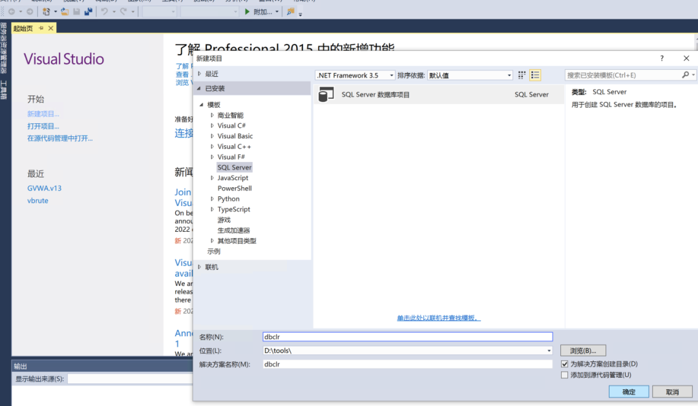698x406 pixels.
Task: Click Open from Source Control link
Action: pos(60,138)
